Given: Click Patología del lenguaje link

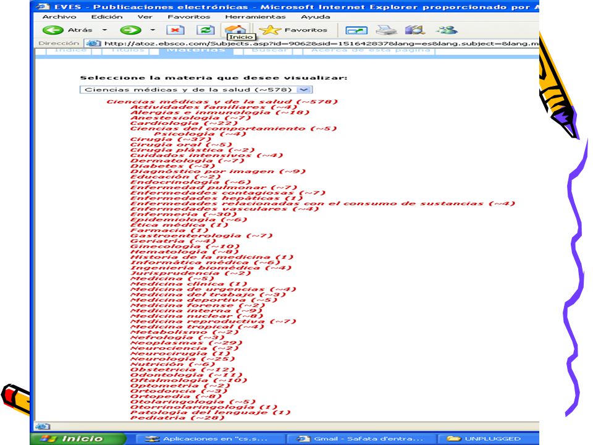Looking at the screenshot, I should coord(210,412).
